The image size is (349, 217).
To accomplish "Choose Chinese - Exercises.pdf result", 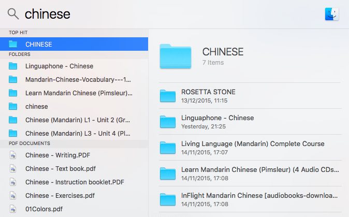I will (60, 195).
